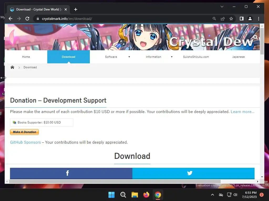Open the Windows Start menu
Screen dimensions: 269x201
tap(111, 195)
